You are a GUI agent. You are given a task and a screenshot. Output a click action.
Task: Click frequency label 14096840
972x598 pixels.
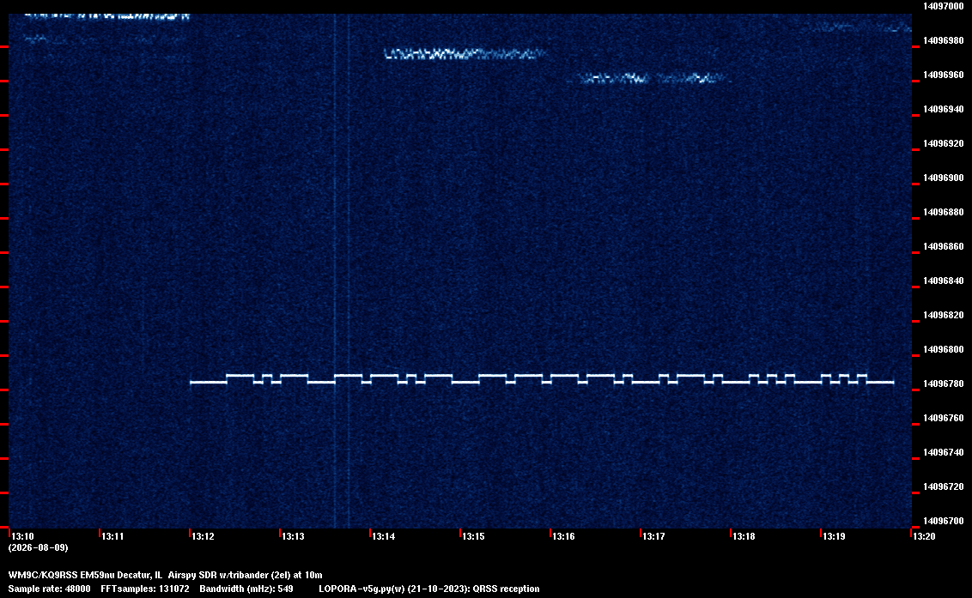944,281
